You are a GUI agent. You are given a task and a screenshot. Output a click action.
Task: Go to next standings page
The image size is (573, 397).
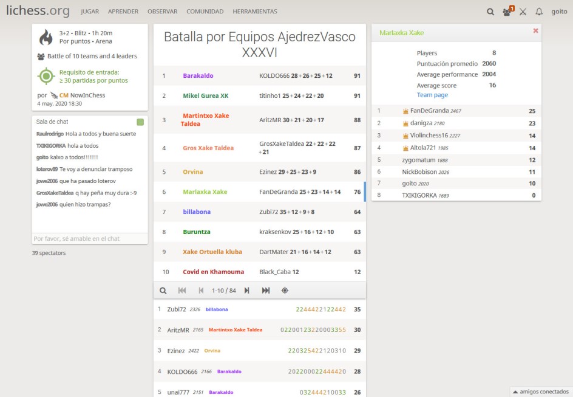click(246, 291)
